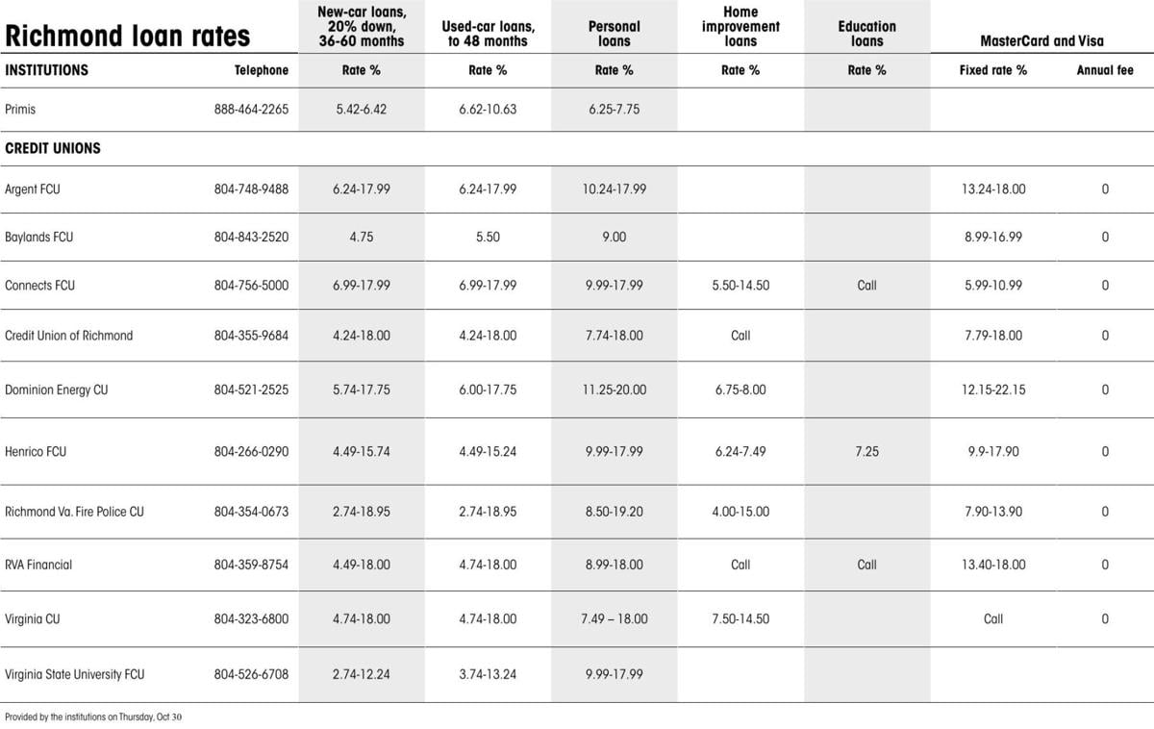This screenshot has height=729, width=1154.
Task: Select the Personal loans column header
Action: point(614,34)
